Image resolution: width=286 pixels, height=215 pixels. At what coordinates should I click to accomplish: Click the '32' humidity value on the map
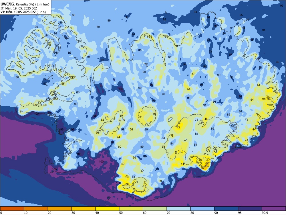[x=203, y=168]
